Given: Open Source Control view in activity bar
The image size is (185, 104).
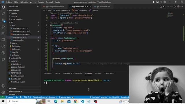Looking at the screenshot, I should pyautogui.click(x=3, y=20).
